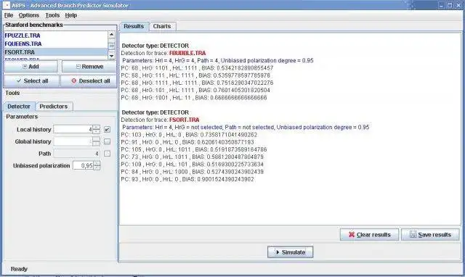
Task: Click the Local history value field
Action: pyautogui.click(x=73, y=129)
